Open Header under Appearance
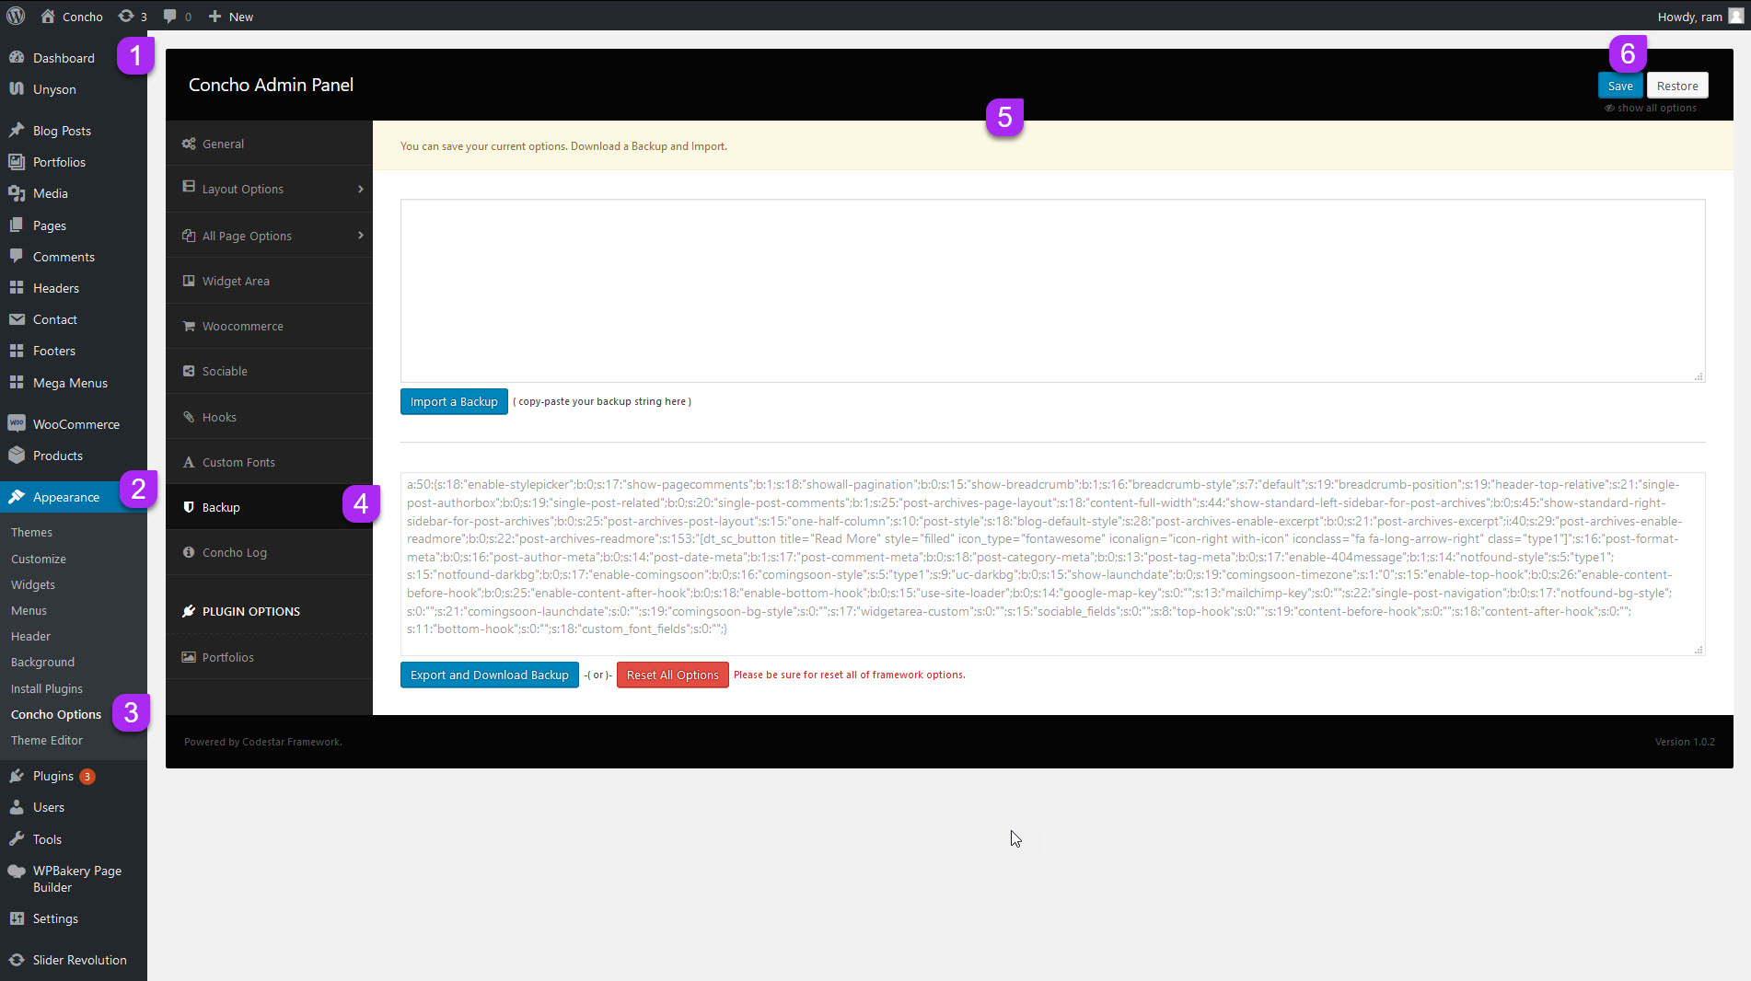 [30, 636]
